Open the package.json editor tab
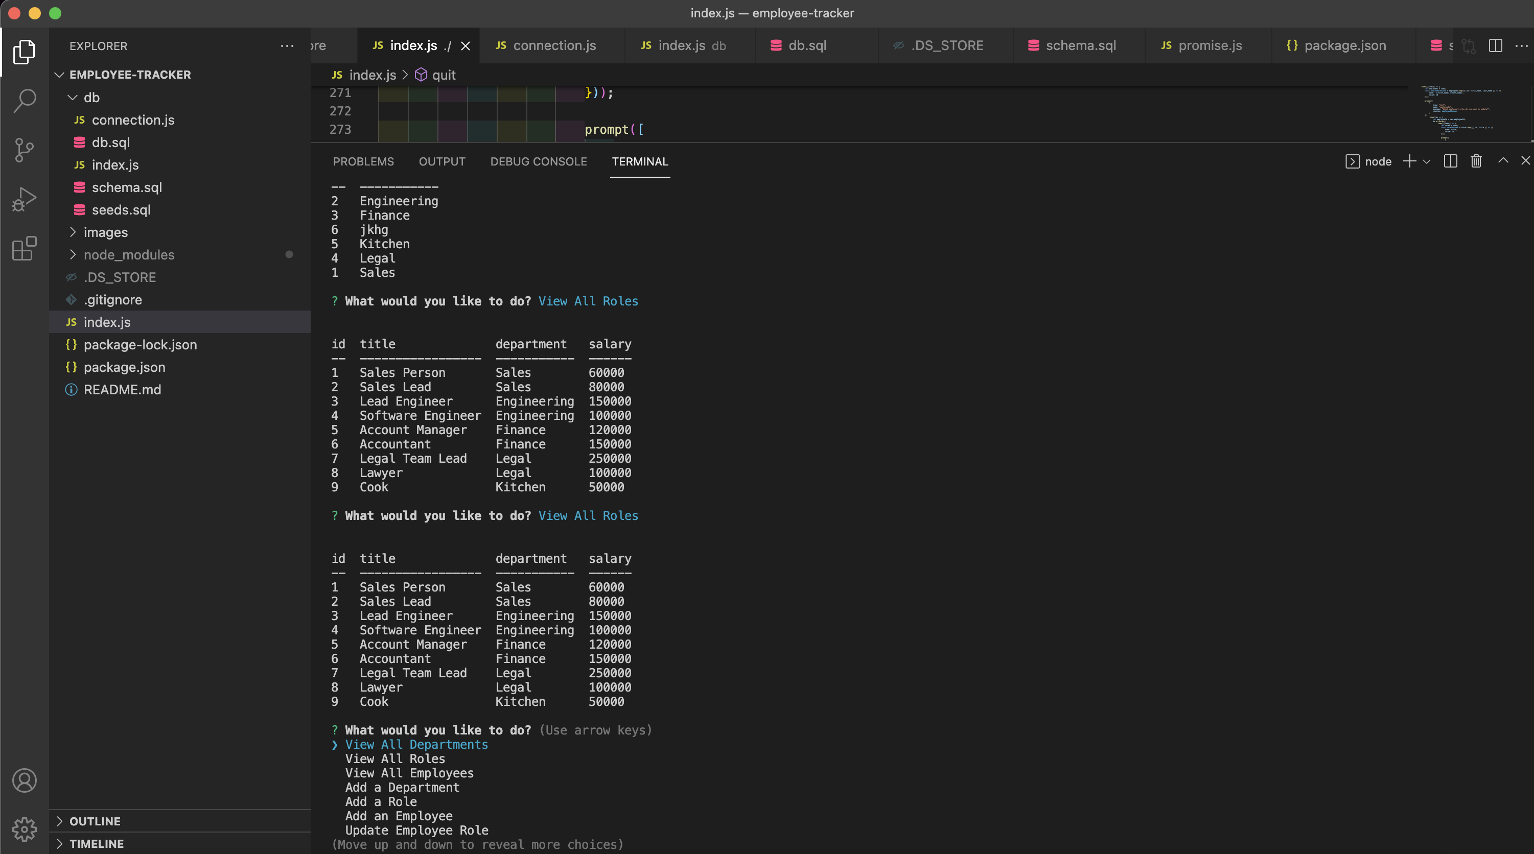The height and width of the screenshot is (854, 1534). [x=1343, y=46]
